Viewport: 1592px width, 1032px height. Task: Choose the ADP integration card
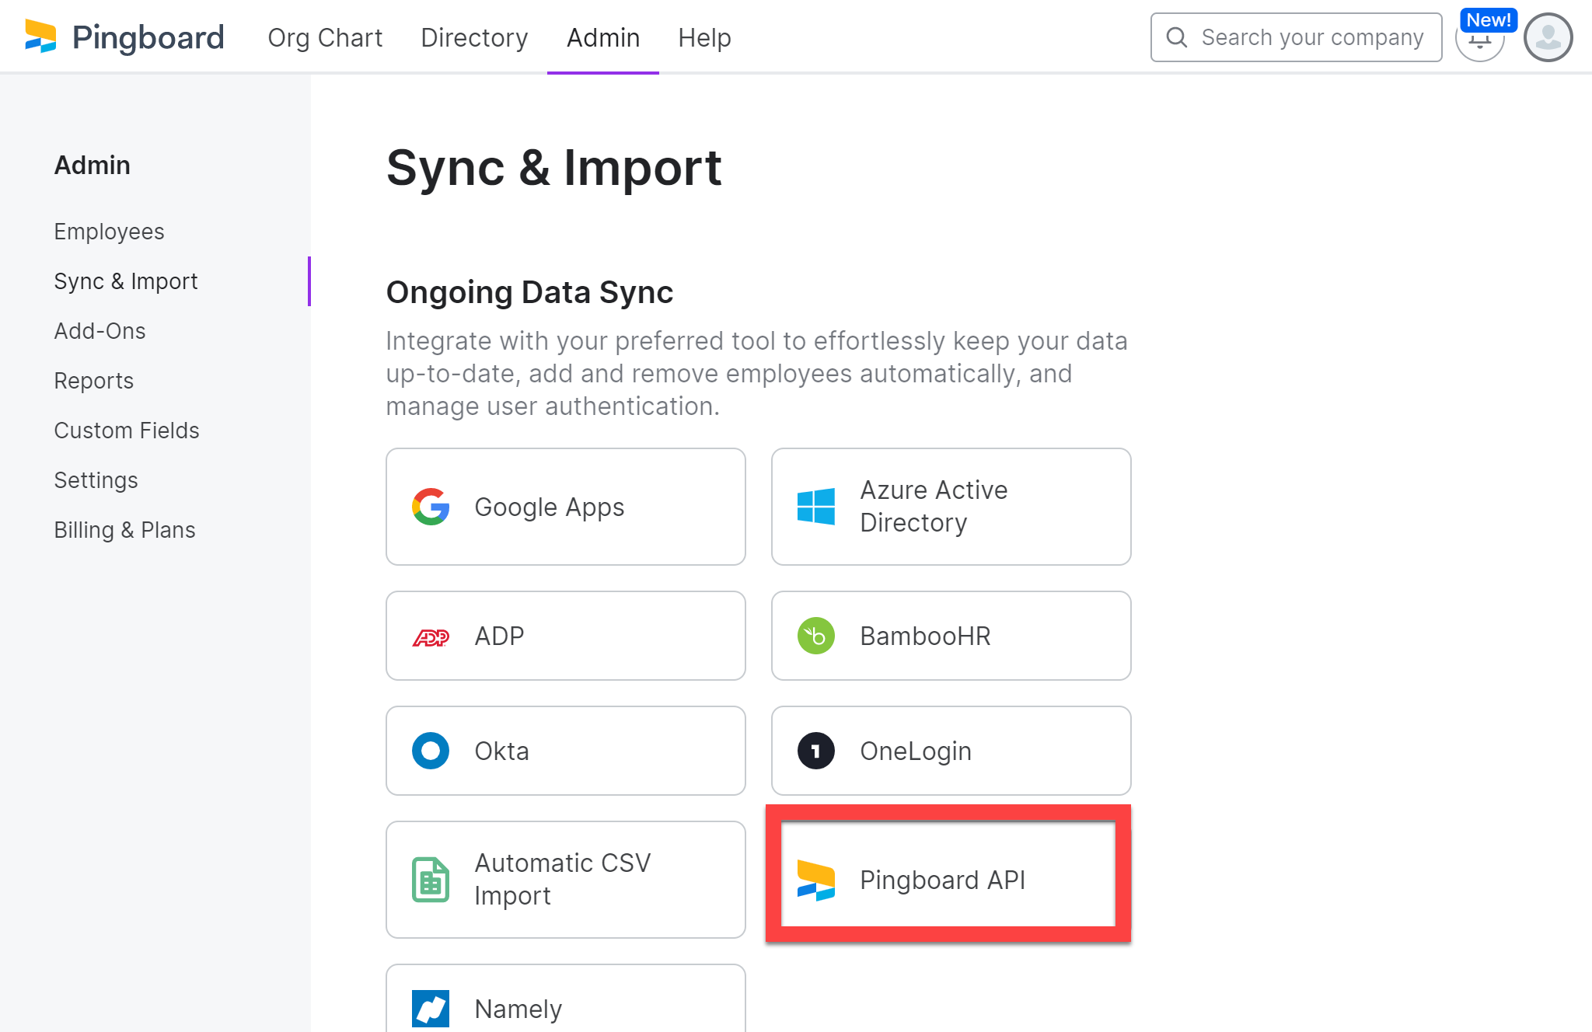point(566,636)
